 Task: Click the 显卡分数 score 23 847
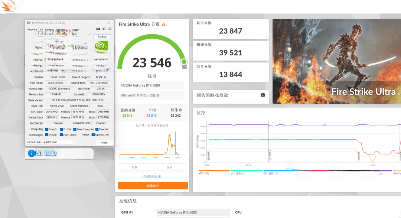231,31
